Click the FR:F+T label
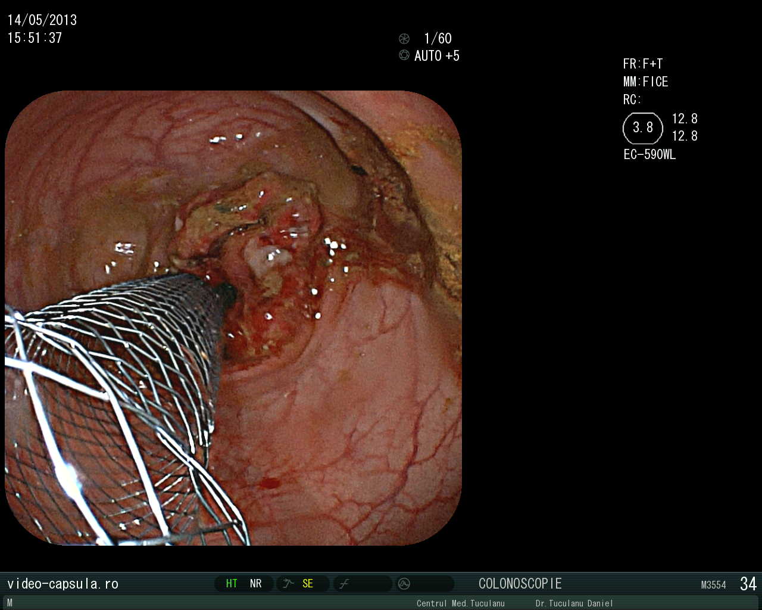Image resolution: width=762 pixels, height=610 pixels. 643,64
